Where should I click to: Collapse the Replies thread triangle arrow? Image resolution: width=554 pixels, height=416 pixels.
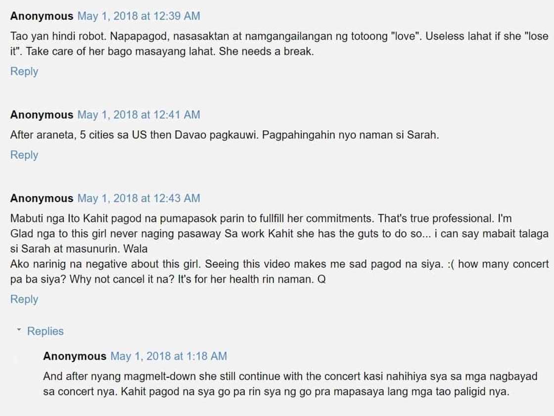pyautogui.click(x=19, y=330)
